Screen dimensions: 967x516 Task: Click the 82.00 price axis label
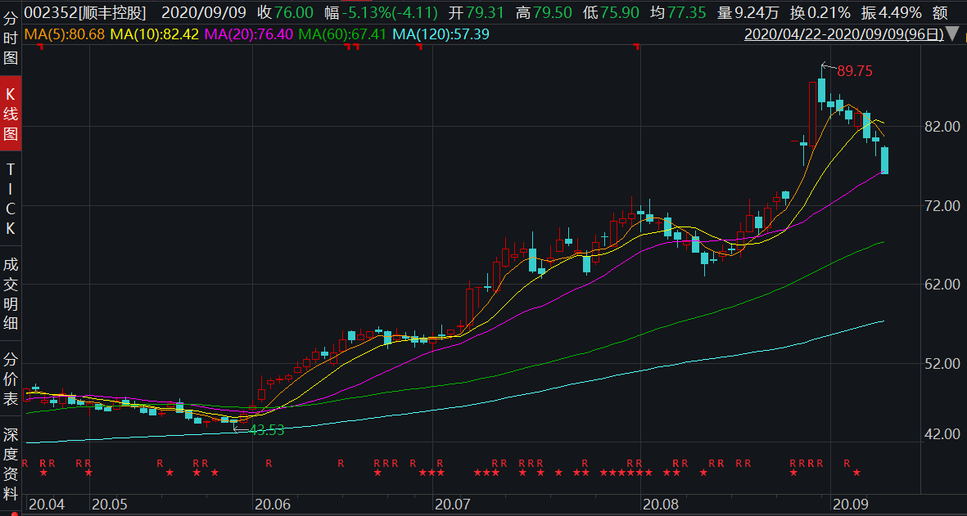(x=942, y=126)
